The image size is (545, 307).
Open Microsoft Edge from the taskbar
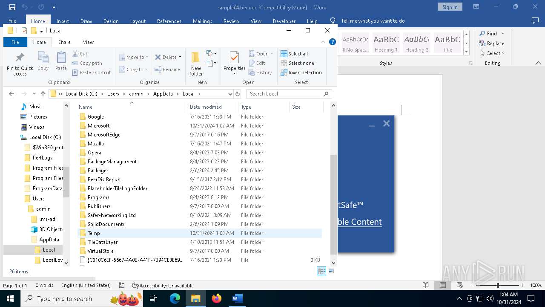[x=175, y=298]
